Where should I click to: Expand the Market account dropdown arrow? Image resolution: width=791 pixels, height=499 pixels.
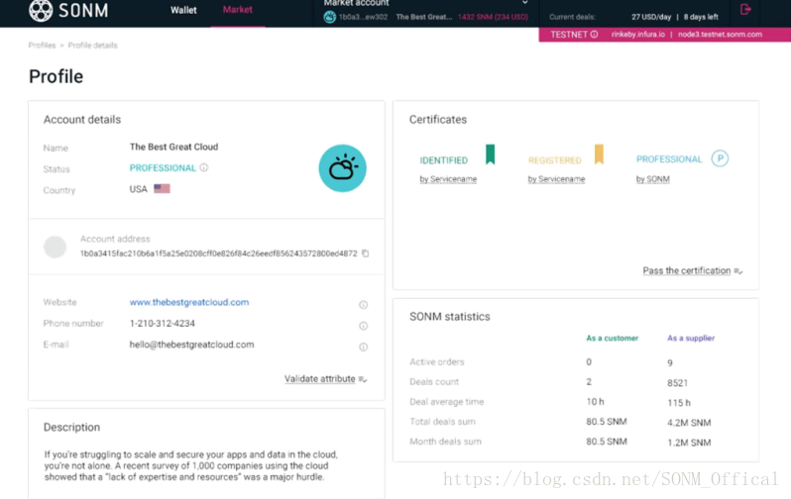coord(525,3)
